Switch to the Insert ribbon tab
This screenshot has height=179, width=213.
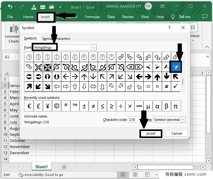(x=45, y=17)
